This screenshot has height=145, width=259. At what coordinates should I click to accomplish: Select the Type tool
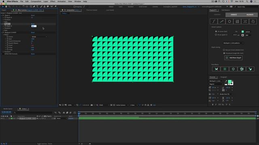37,6
